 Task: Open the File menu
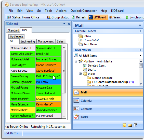(11, 11)
